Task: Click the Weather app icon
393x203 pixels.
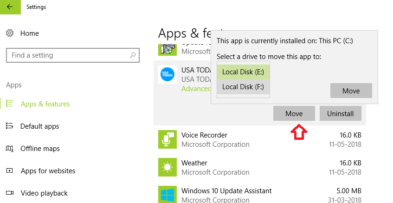Action: [168, 167]
